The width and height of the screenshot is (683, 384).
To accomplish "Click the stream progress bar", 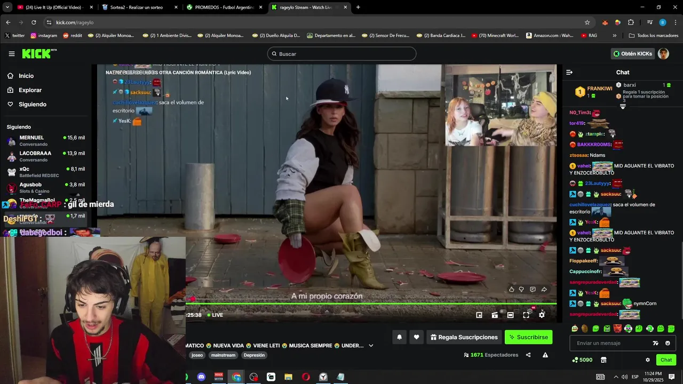I will pos(371,303).
